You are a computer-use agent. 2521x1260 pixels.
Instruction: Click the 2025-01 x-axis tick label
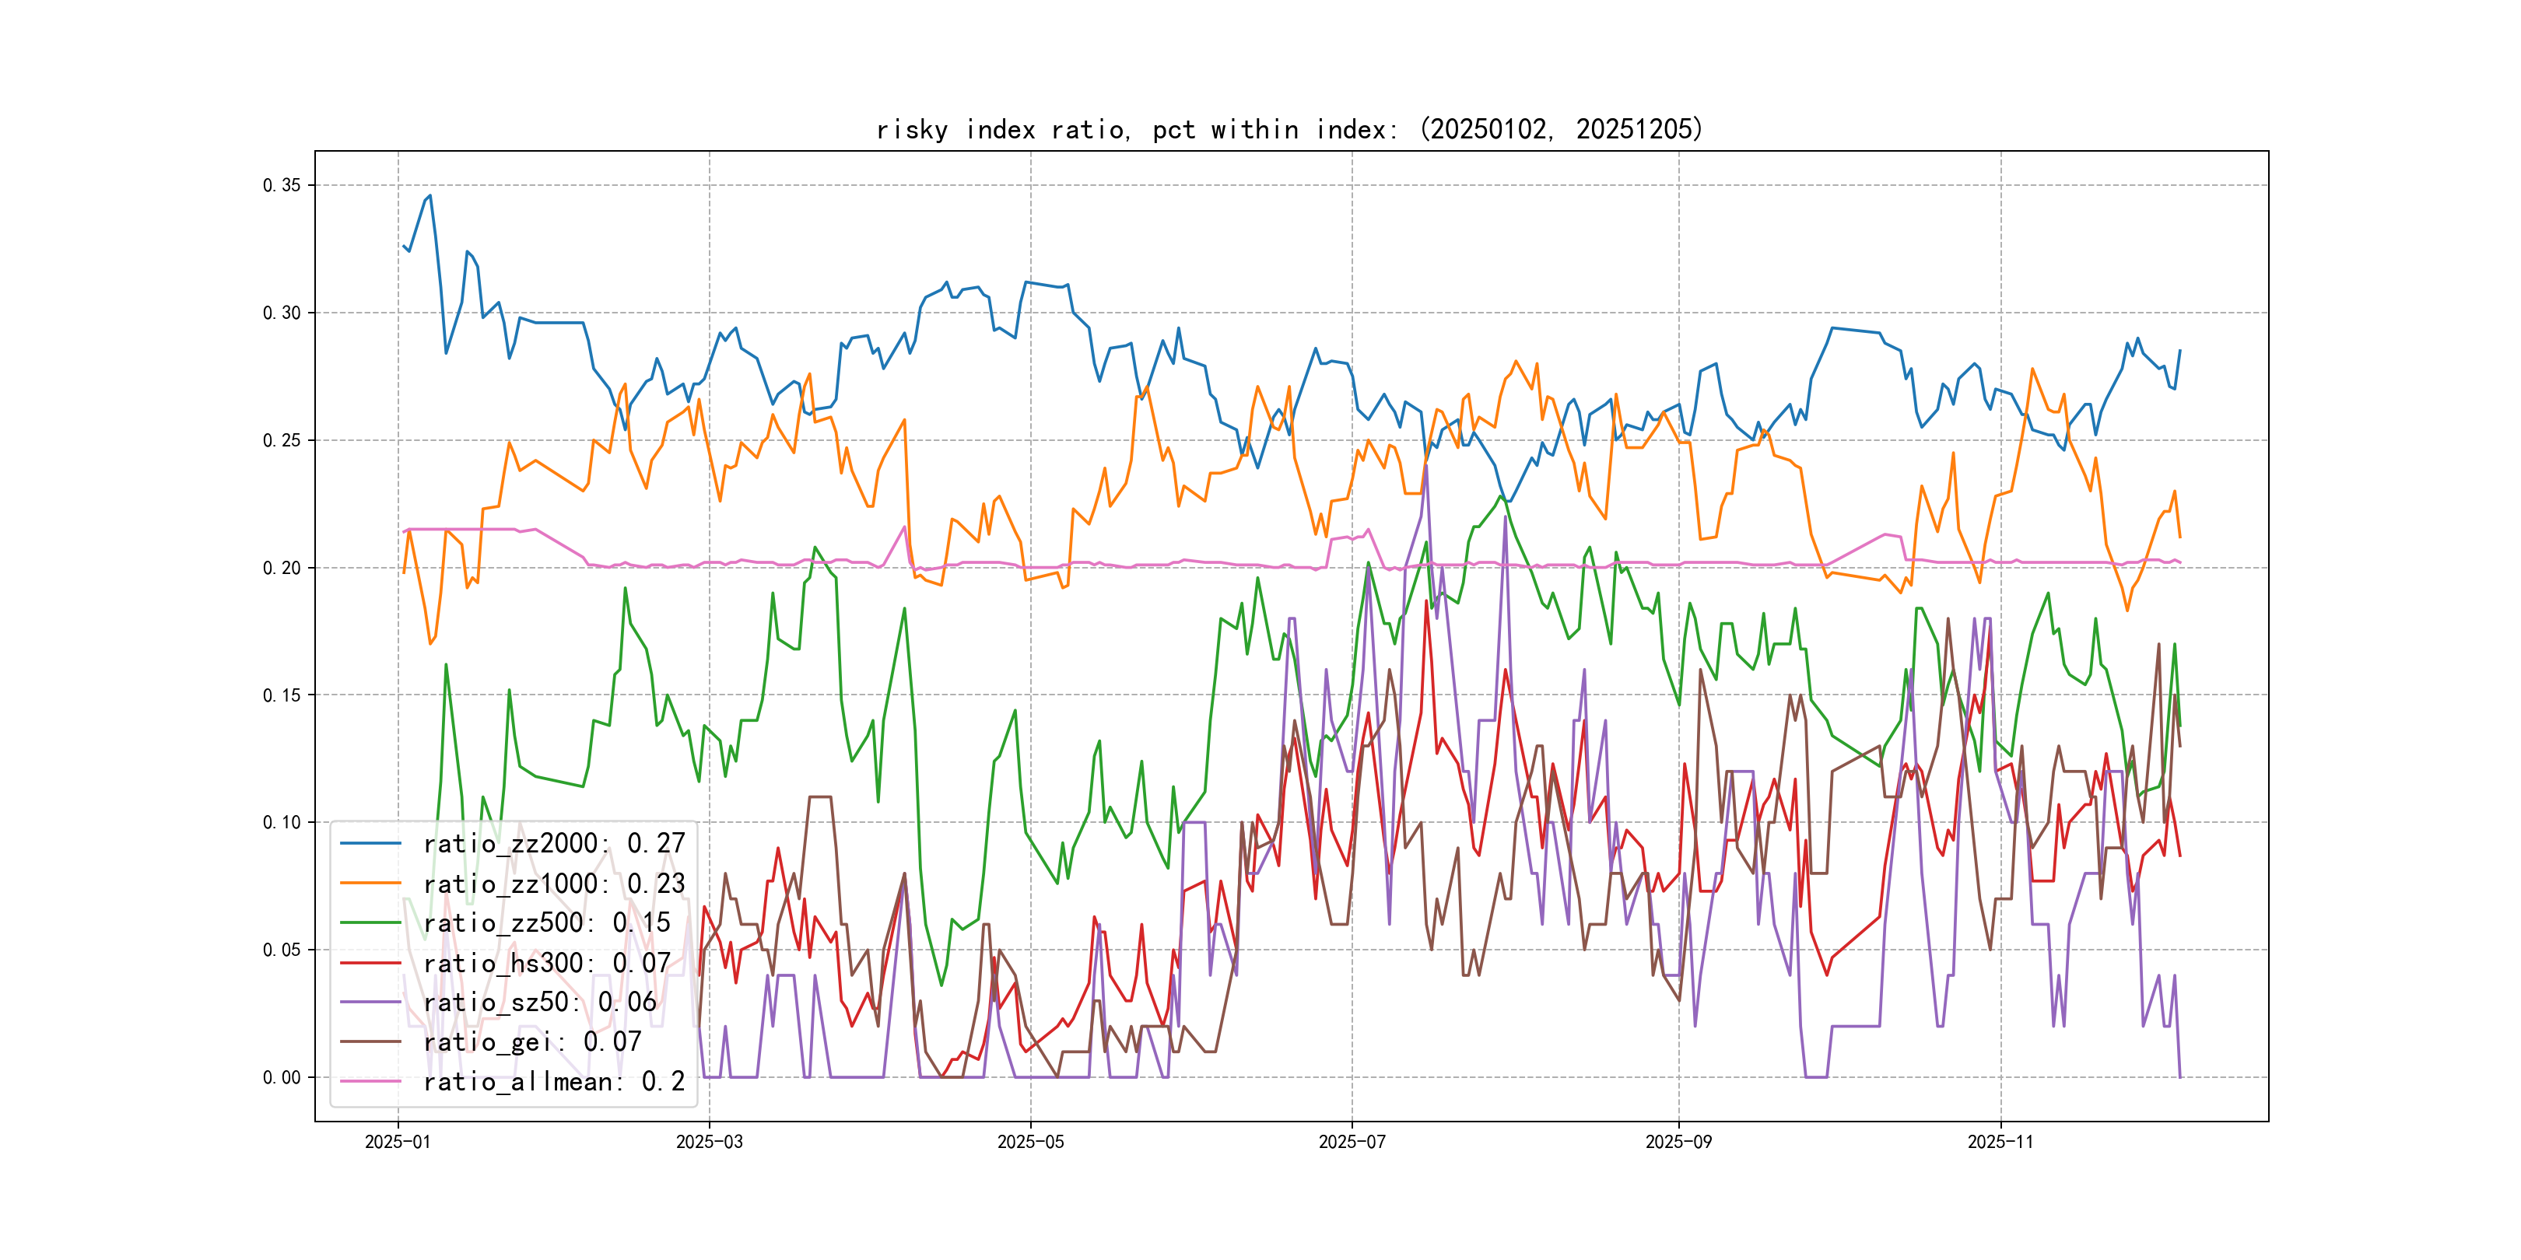click(398, 1142)
